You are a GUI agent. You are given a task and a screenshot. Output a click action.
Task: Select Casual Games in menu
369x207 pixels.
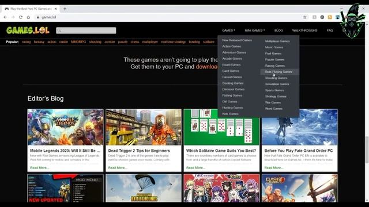tap(232, 77)
